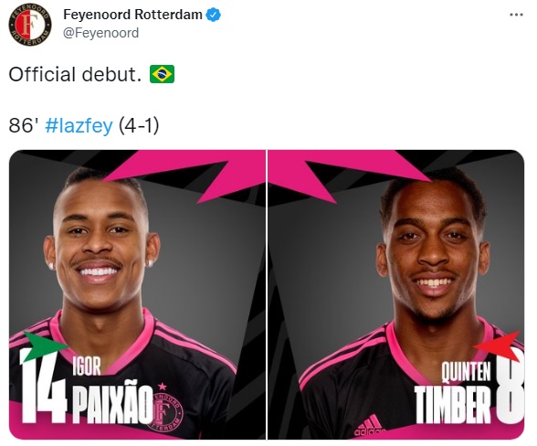Click the PAIXÃO surname text
The width and height of the screenshot is (537, 446).
click(x=112, y=402)
